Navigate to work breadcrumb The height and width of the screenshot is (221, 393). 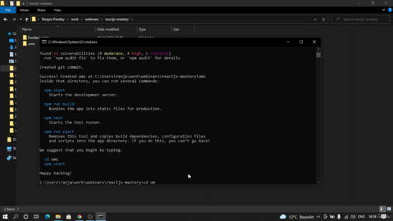[x=75, y=19]
